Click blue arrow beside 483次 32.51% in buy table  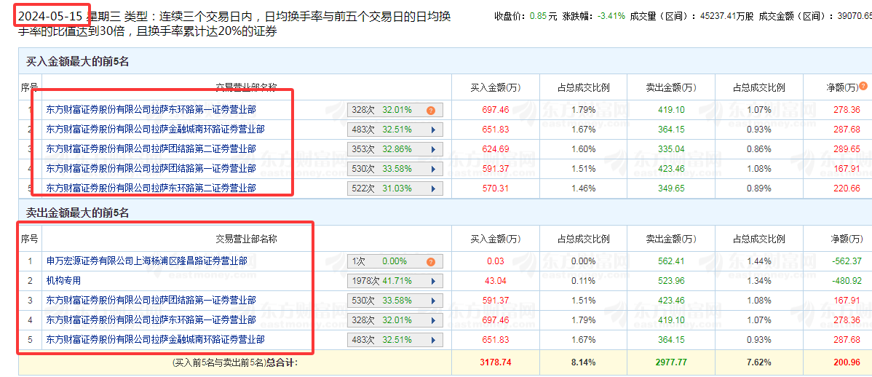pos(432,130)
